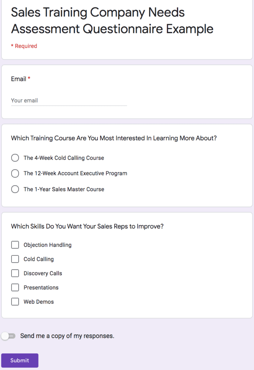Click the 1-Year Sales Master Course label text

click(x=64, y=189)
